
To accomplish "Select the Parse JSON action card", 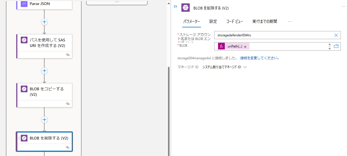I will (44, 5).
